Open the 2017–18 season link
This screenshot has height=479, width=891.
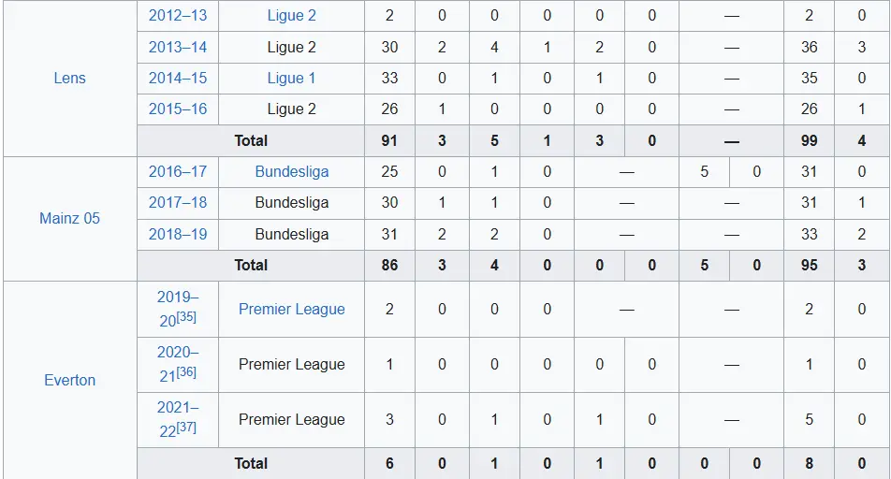[178, 202]
